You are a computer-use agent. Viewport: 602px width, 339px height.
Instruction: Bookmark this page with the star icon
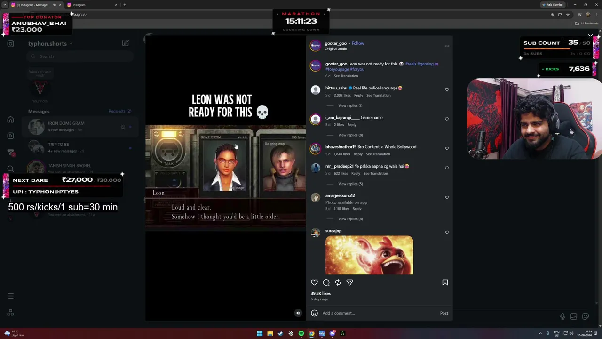[x=568, y=15]
